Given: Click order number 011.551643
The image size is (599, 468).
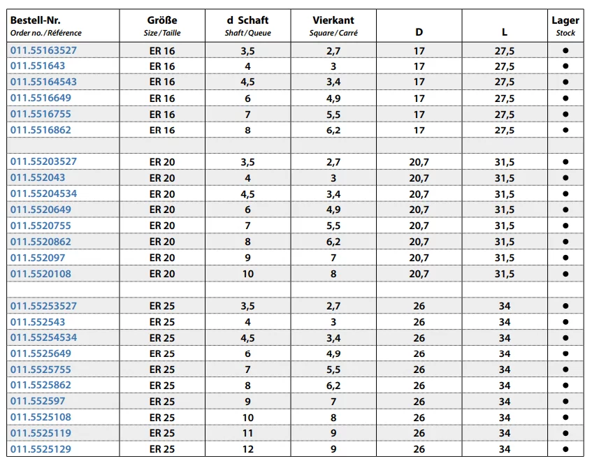Looking at the screenshot, I should (x=38, y=66).
